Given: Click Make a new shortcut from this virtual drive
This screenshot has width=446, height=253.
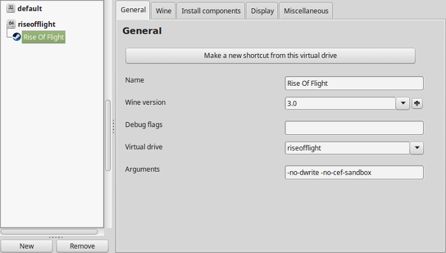Looking at the screenshot, I should tap(270, 55).
